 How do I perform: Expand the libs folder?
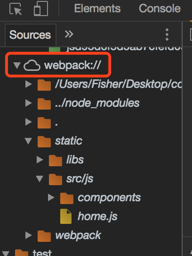(x=40, y=160)
